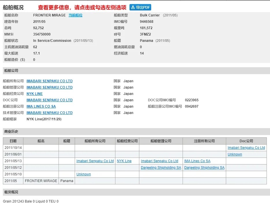Click the 船籍 column header in history table
270x204 pixels.
coord(67,141)
